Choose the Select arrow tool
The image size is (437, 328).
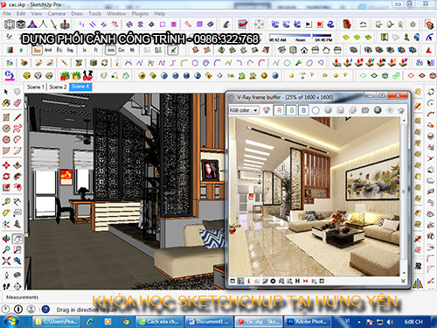(6, 92)
